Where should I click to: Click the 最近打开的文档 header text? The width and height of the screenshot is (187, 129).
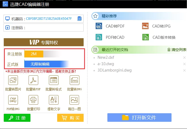pyautogui.click(x=115, y=50)
